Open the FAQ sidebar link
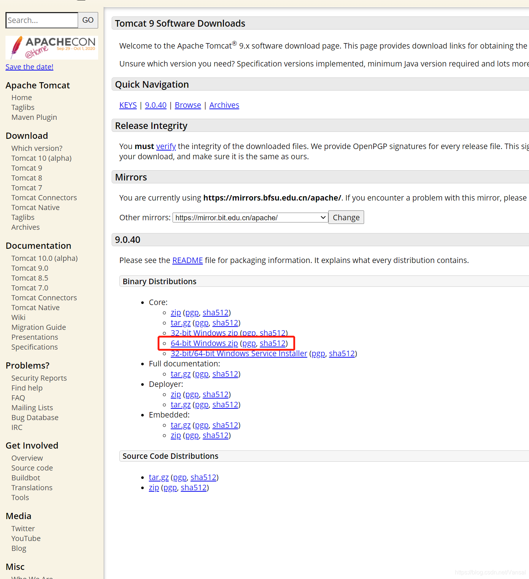This screenshot has height=579, width=529. 18,398
